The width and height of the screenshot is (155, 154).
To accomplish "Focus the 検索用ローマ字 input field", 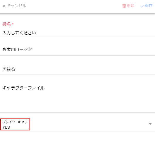I will (x=77, y=49).
